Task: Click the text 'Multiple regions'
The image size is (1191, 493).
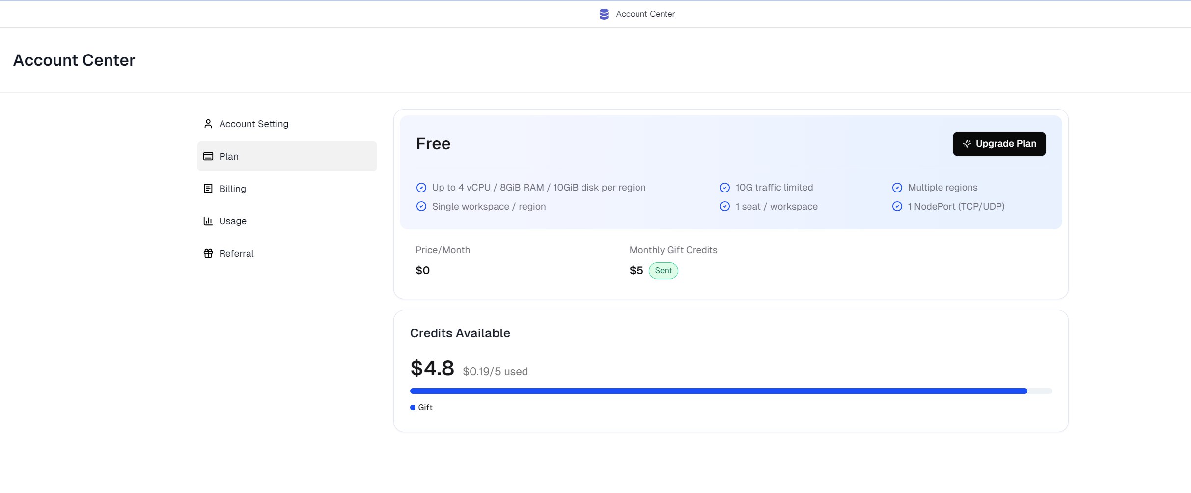Action: tap(942, 188)
